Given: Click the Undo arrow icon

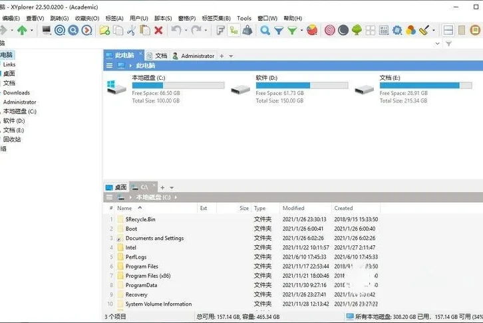Looking at the screenshot, I should click(x=176, y=30).
